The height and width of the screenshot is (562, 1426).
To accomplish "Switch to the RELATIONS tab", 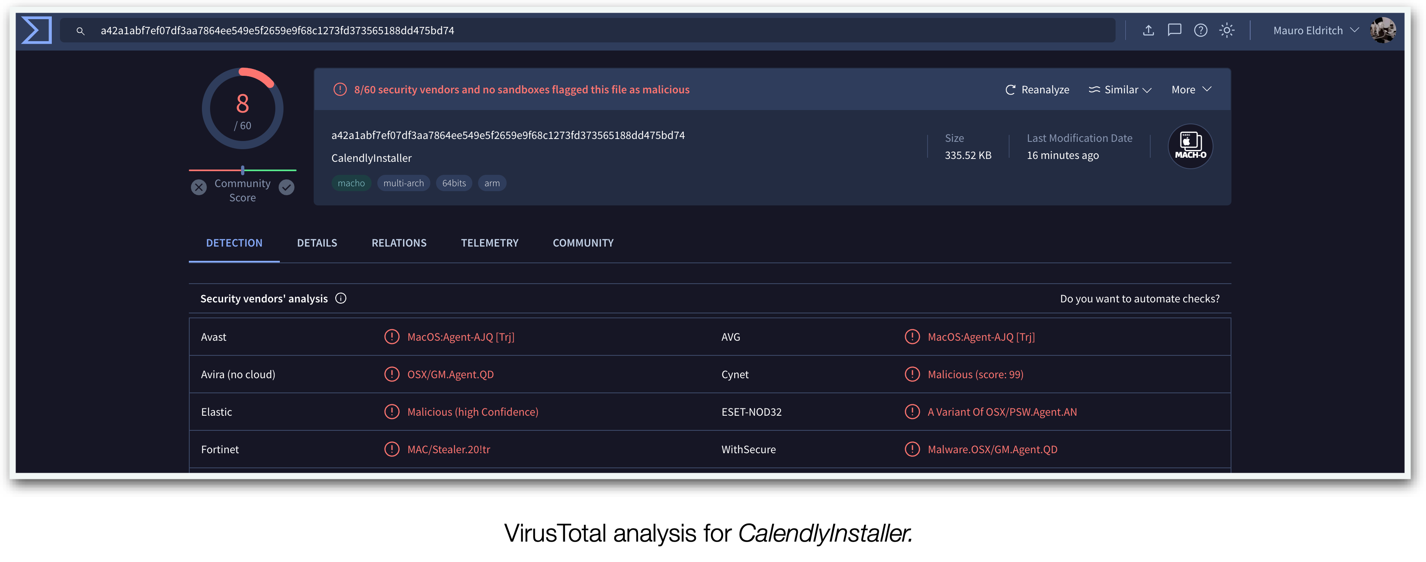I will 399,243.
